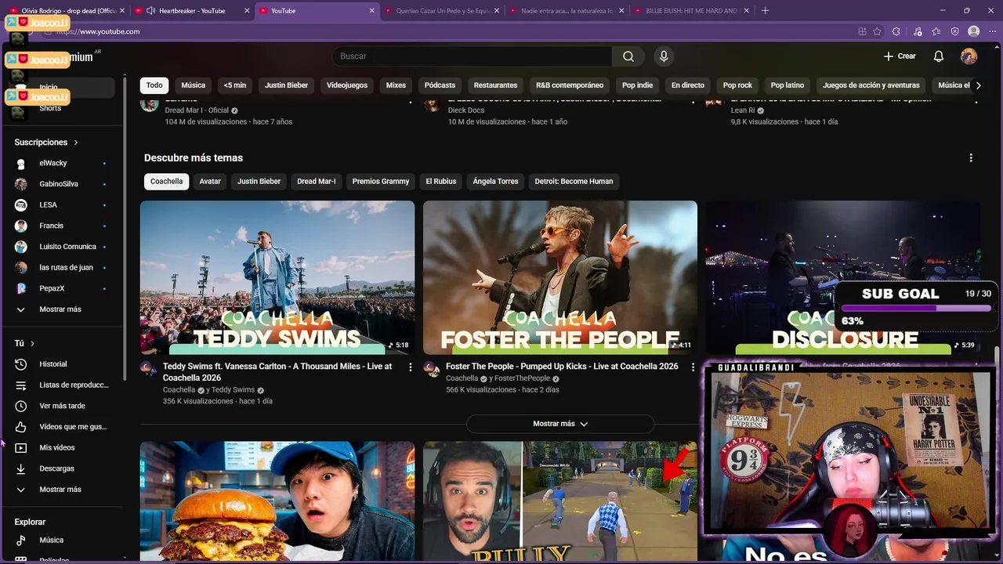Select the Videojuegos filter chip
This screenshot has height=564, width=1003.
[347, 85]
